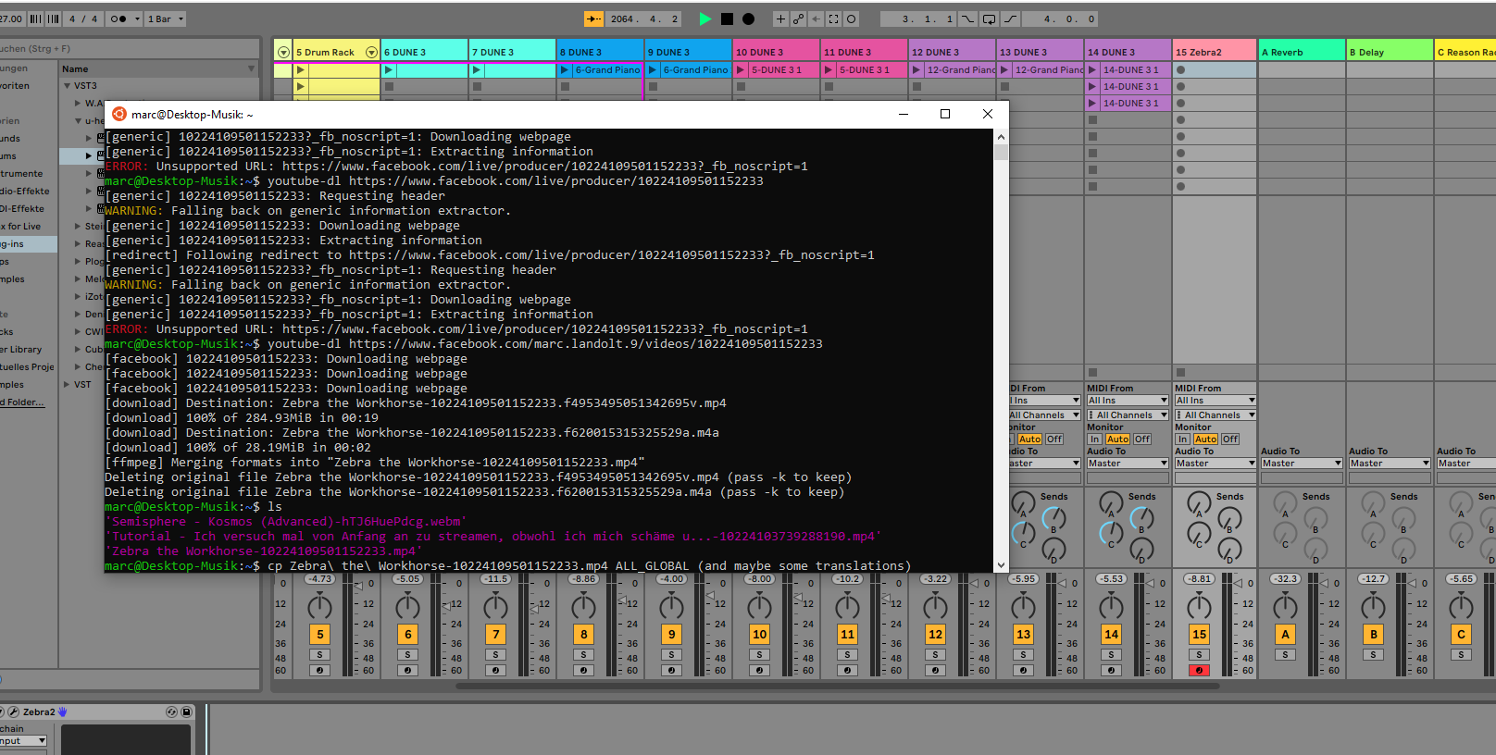Expand the VST folder in browser
The height and width of the screenshot is (755, 1496).
tap(67, 385)
